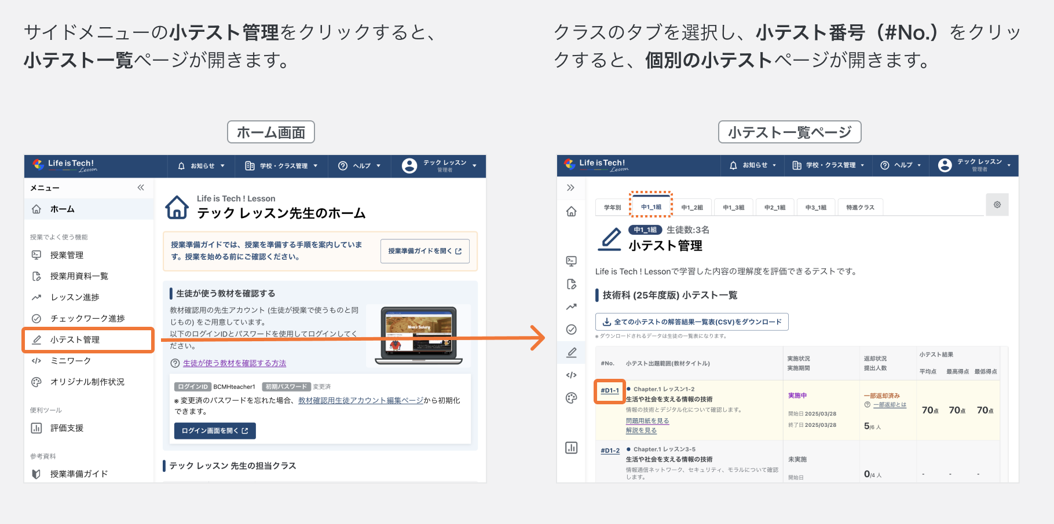Switch to the 中2_1組 tab

tap(774, 206)
